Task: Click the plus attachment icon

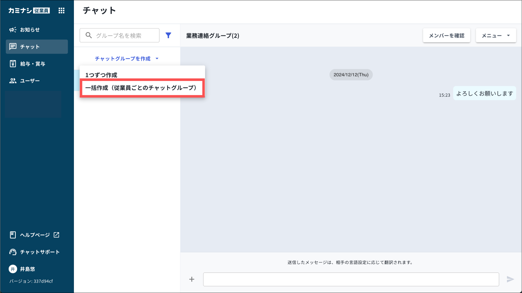Action: (x=192, y=279)
